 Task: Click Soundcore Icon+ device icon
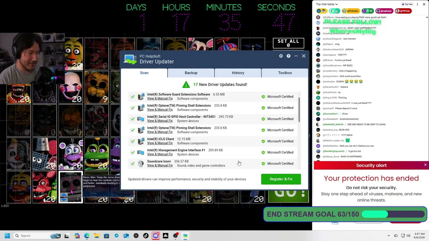tap(141, 163)
